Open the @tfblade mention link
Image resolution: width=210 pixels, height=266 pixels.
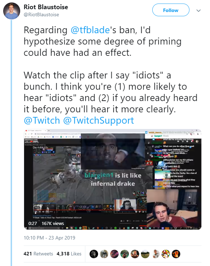click(x=90, y=30)
